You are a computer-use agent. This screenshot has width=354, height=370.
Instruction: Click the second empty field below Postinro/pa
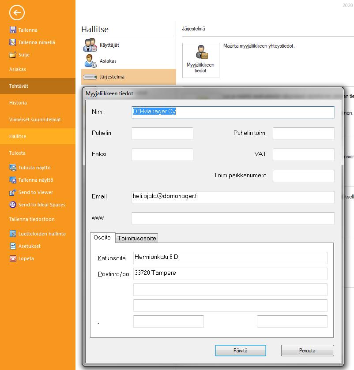(x=230, y=305)
